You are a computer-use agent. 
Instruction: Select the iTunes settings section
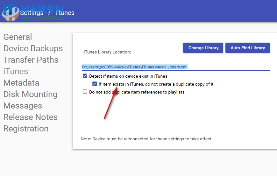click(16, 71)
